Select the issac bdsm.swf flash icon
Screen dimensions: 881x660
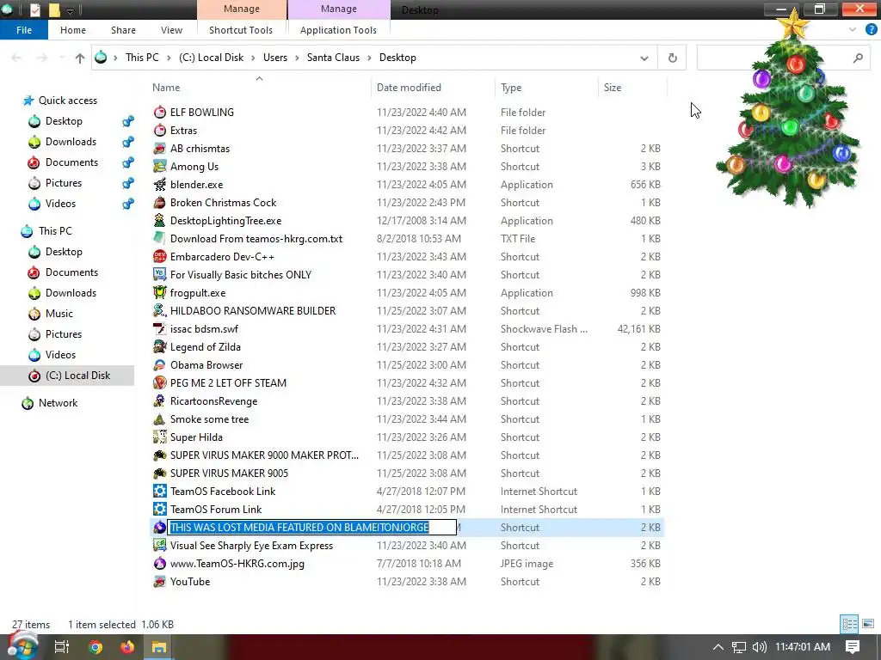coord(159,328)
